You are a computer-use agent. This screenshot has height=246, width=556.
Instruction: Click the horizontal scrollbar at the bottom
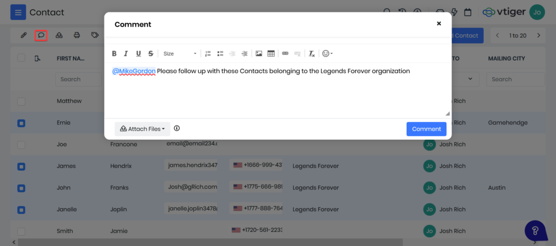[211, 242]
